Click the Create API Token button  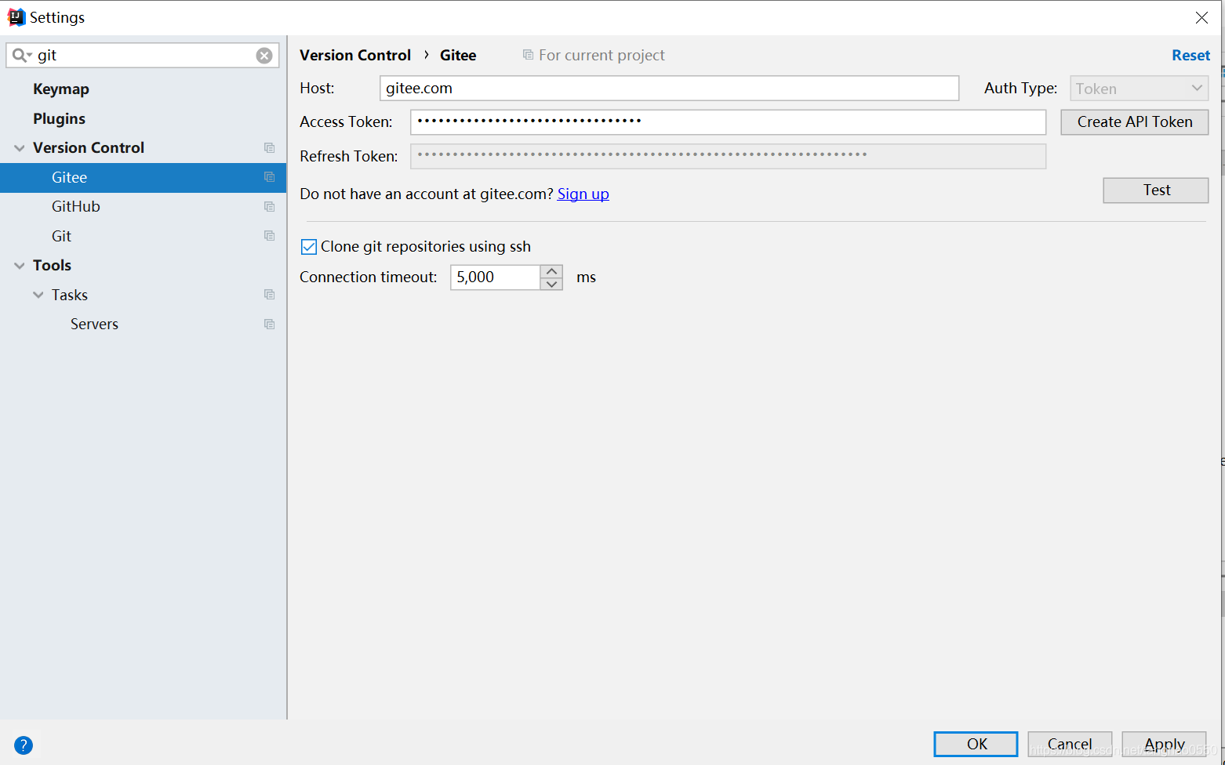click(1134, 122)
